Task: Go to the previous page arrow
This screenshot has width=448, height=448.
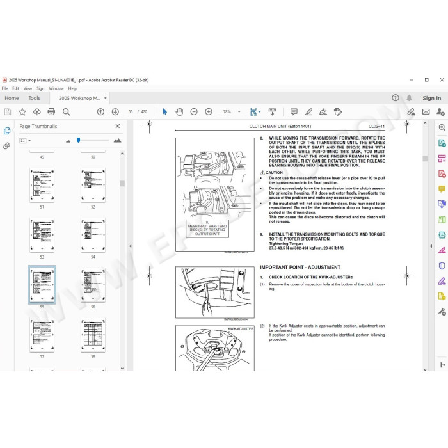Action: (100, 112)
